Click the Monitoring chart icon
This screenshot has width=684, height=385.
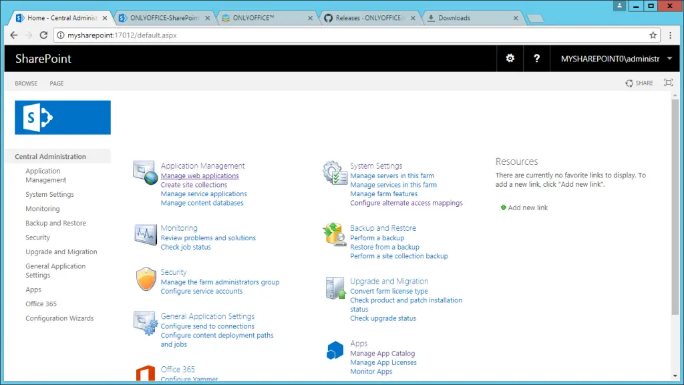(145, 234)
